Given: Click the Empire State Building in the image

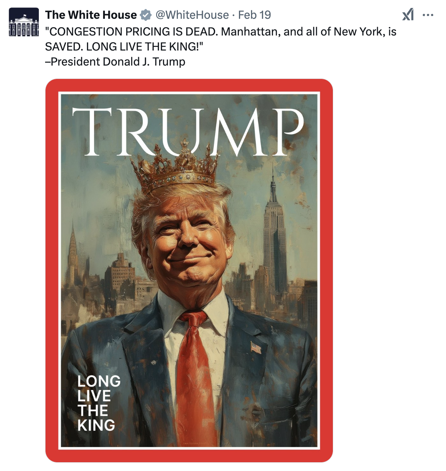Looking at the screenshot, I should (x=274, y=241).
